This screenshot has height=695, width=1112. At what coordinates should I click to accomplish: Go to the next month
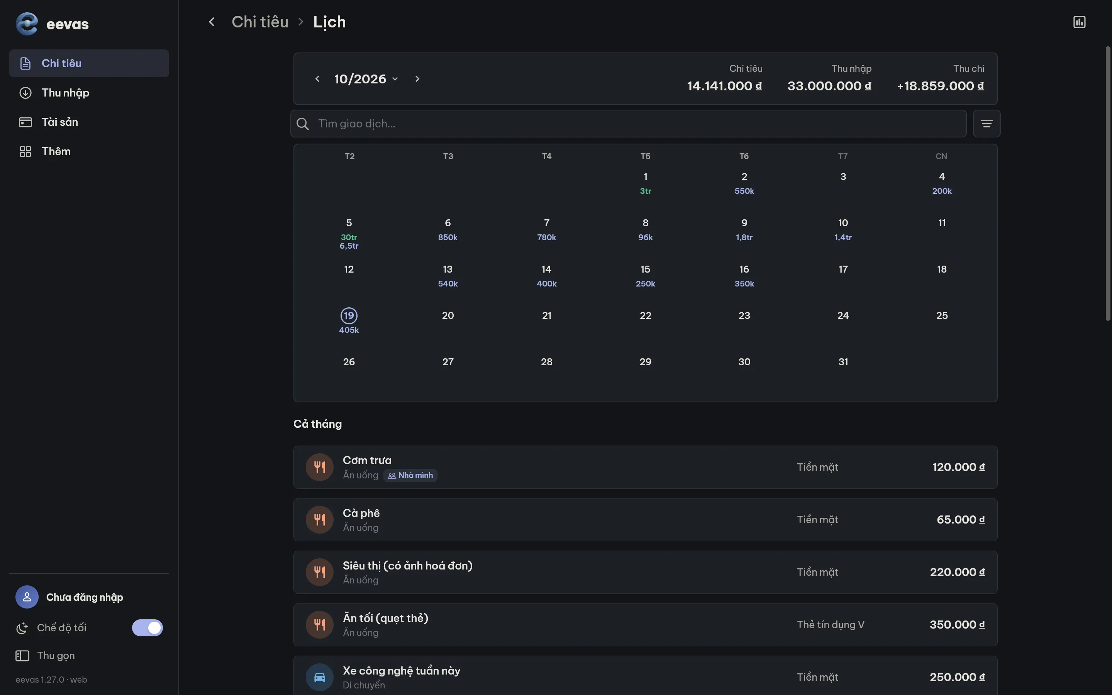417,79
